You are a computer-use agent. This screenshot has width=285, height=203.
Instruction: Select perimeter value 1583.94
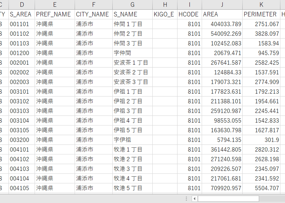point(261,43)
